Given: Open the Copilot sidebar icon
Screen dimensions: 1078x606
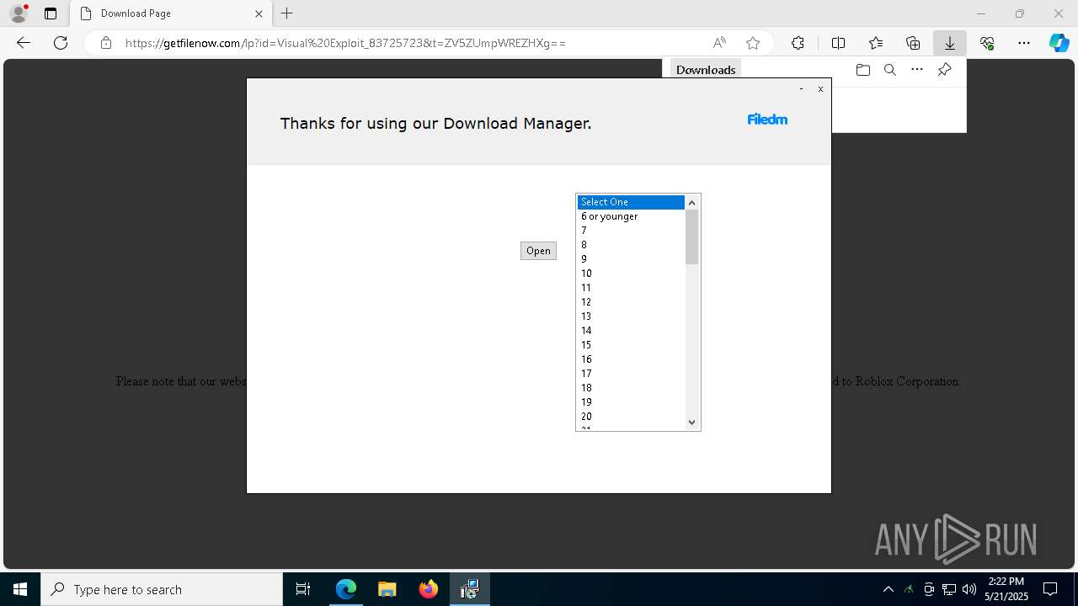Looking at the screenshot, I should click(x=1059, y=43).
